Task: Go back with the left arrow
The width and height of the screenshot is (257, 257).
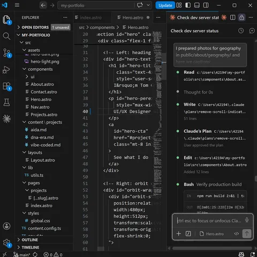Action: coord(43,5)
